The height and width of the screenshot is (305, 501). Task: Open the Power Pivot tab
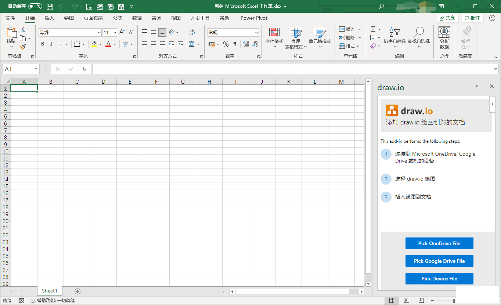(254, 18)
